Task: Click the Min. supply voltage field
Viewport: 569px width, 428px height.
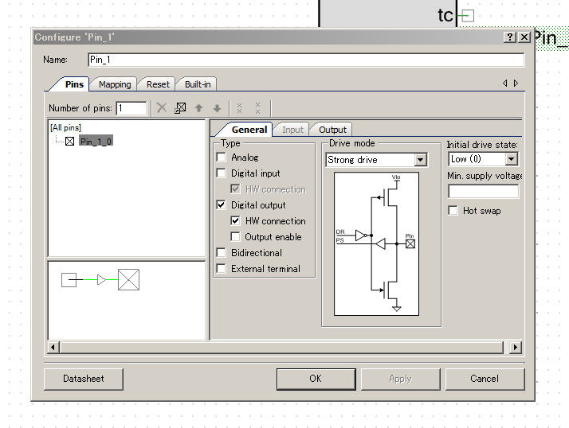Action: click(483, 191)
